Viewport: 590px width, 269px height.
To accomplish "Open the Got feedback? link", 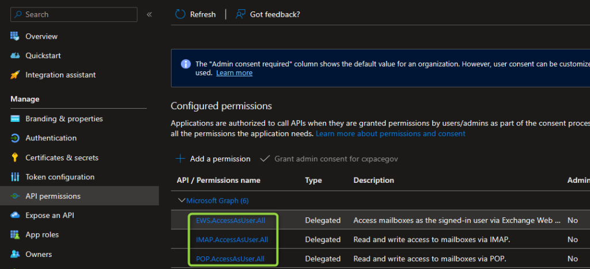I will [x=268, y=14].
